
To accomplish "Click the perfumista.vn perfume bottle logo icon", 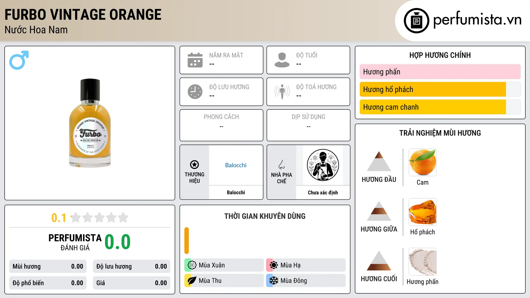I will (416, 21).
